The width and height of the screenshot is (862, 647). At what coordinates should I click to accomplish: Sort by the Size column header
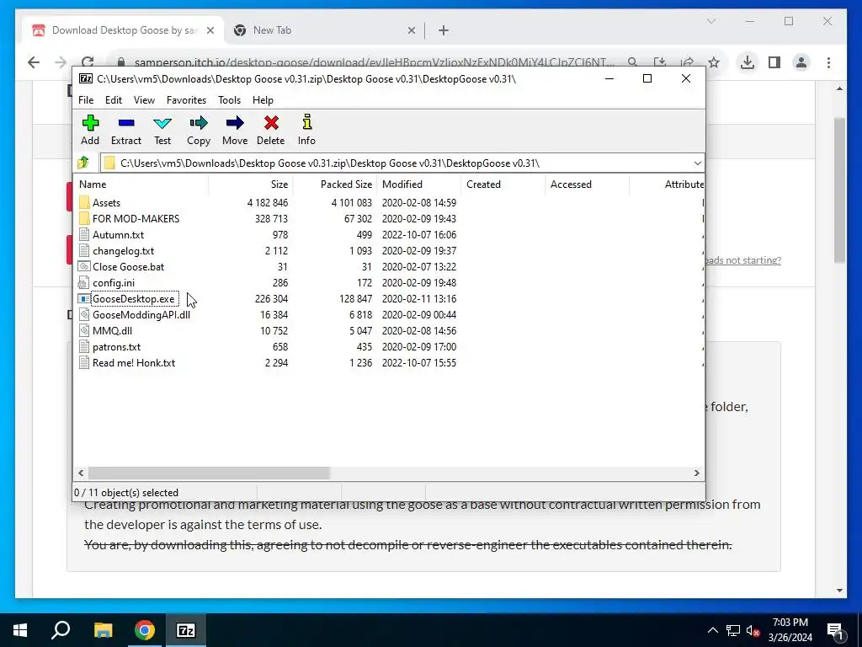(250, 184)
